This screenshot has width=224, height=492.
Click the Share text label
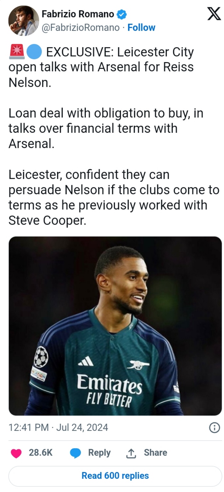[x=155, y=453]
